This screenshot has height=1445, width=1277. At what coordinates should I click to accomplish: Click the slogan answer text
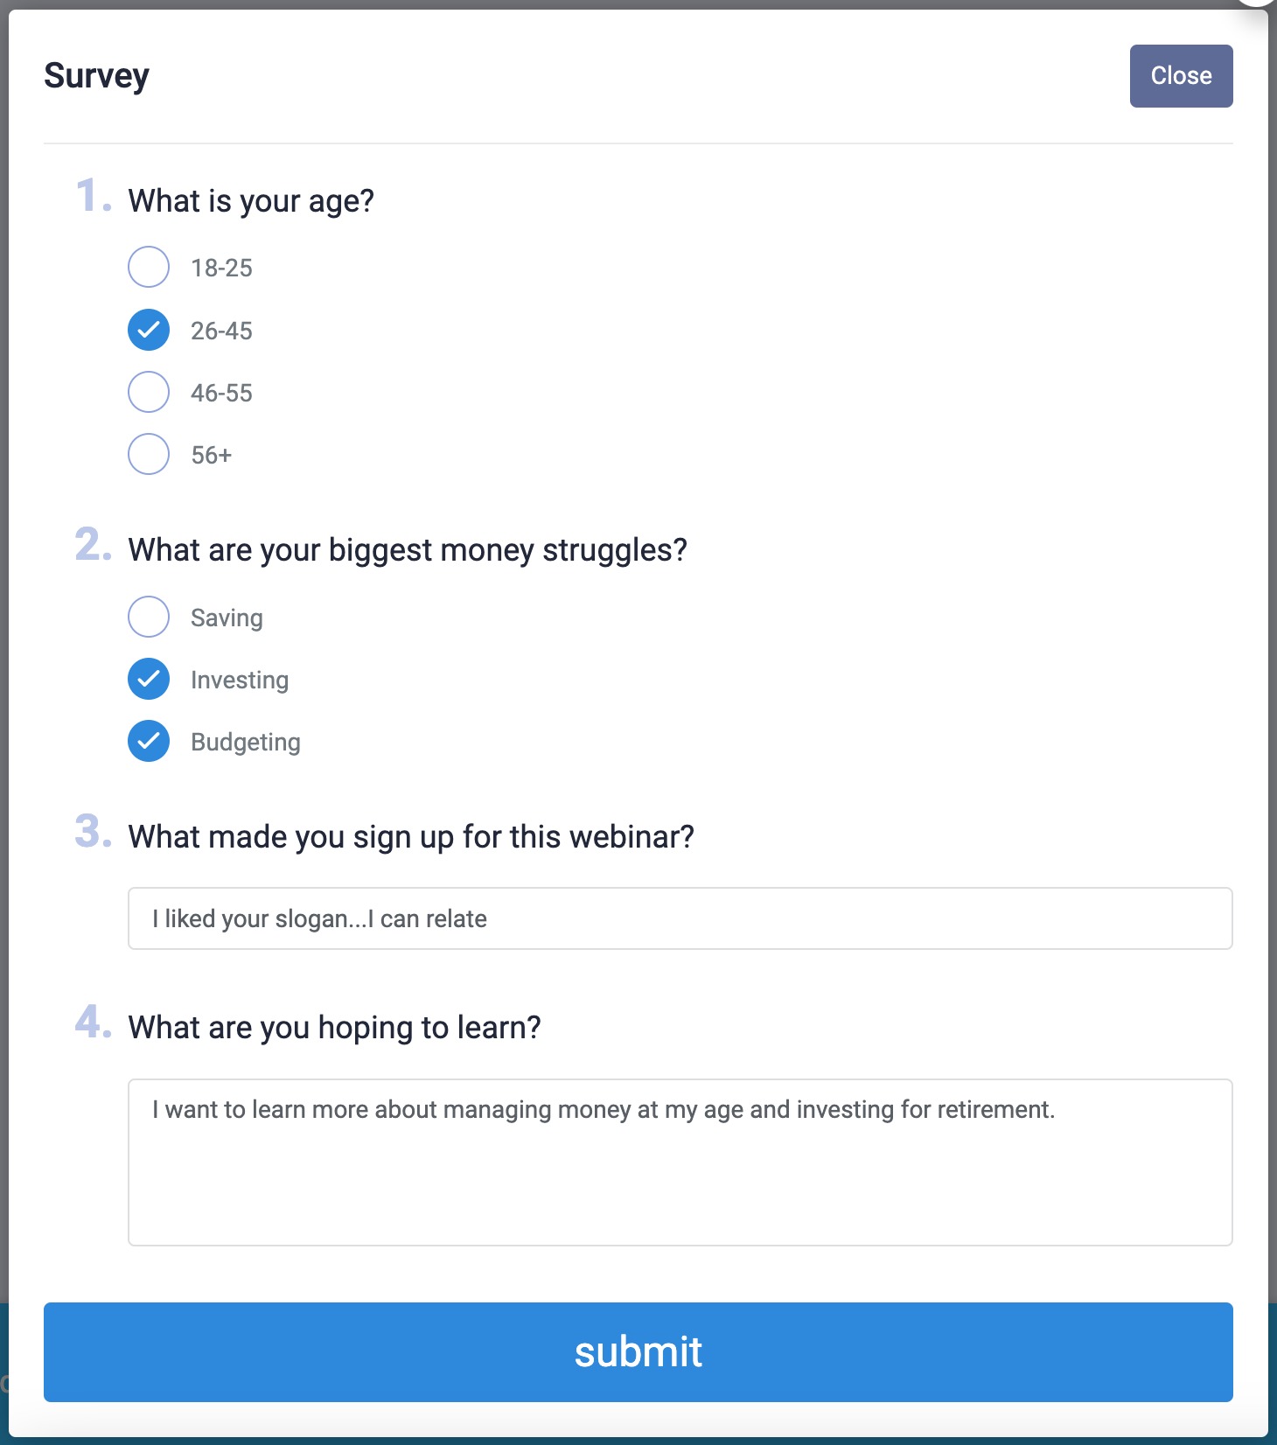pyautogui.click(x=320, y=918)
